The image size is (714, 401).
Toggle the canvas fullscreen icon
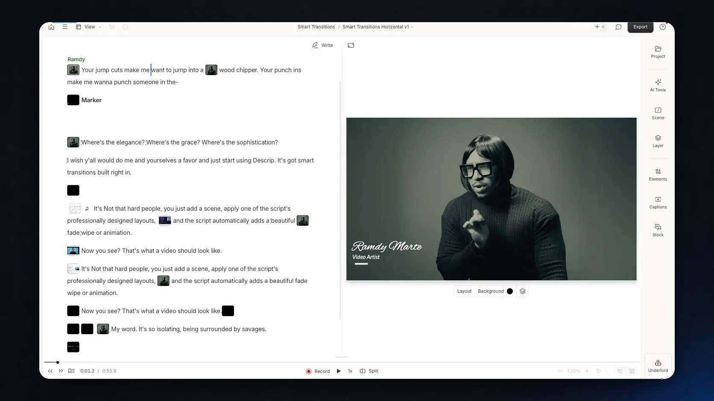(x=351, y=45)
